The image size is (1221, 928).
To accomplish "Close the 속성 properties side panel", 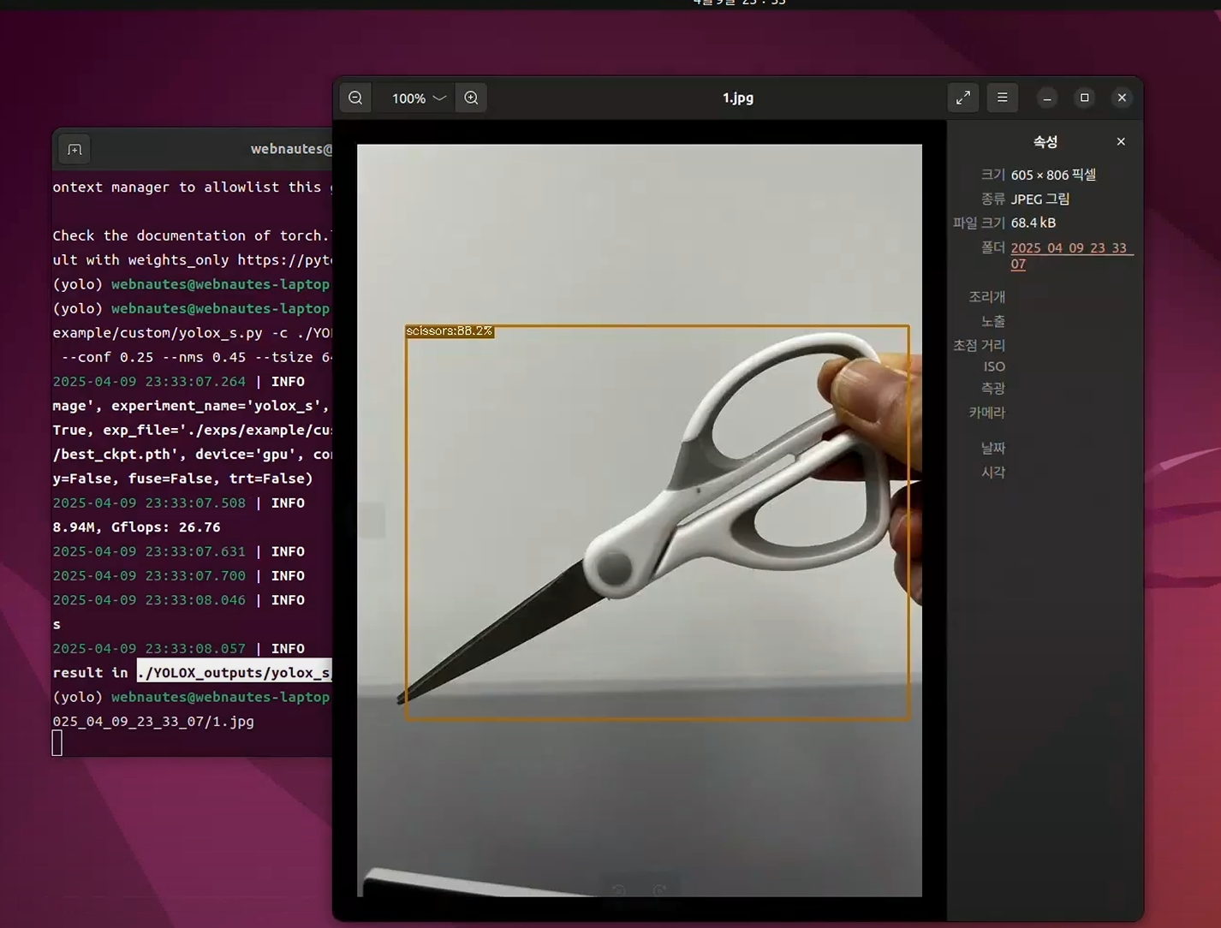I will tap(1121, 141).
